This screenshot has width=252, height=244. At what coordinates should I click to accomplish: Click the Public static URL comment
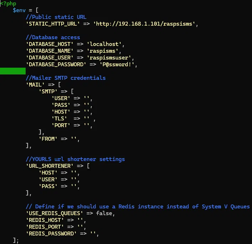click(x=56, y=17)
